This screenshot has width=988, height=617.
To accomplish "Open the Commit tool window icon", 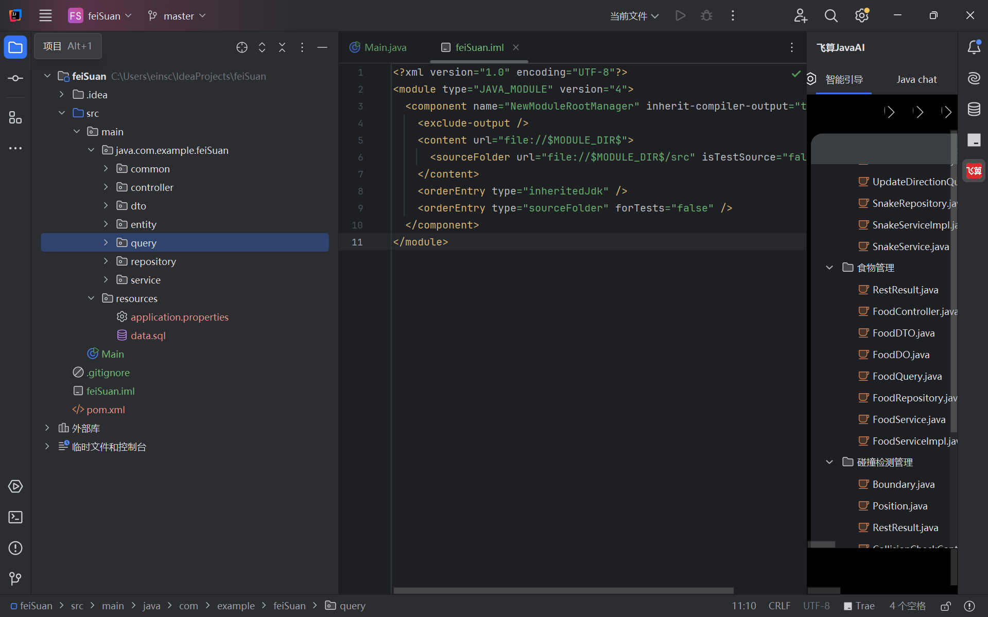I will [15, 78].
